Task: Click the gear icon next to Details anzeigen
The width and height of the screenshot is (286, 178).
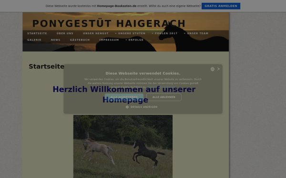Action: tap(127, 107)
